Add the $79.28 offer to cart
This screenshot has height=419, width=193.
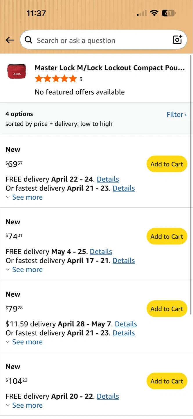[167, 309]
